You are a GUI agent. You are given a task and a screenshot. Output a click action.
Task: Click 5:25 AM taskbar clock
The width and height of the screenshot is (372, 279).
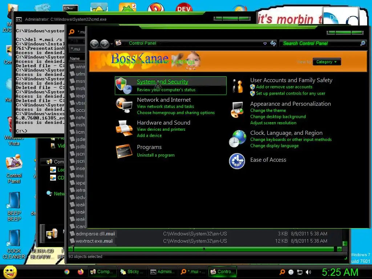(x=340, y=272)
